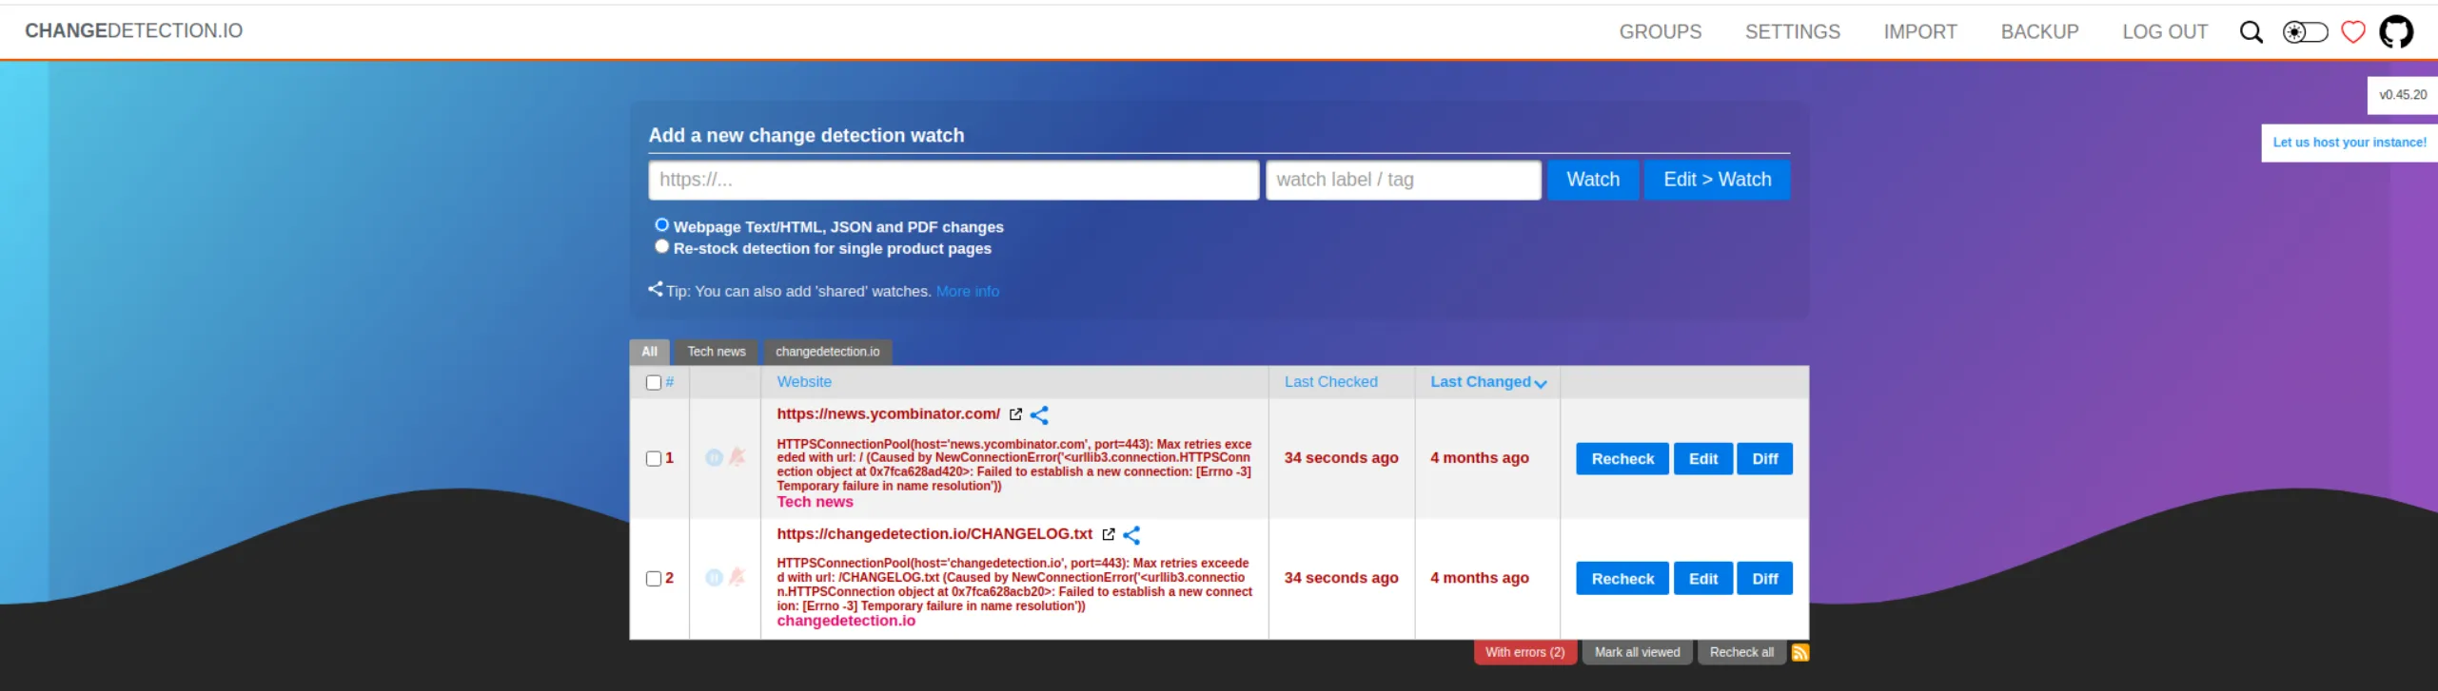Open the https://news.ycombinator.com/ watch link
Viewport: 2438px width, 691px height.
[888, 413]
